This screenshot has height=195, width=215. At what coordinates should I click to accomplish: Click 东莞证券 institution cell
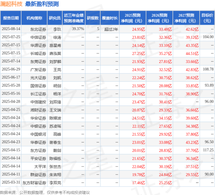click(x=38, y=62)
